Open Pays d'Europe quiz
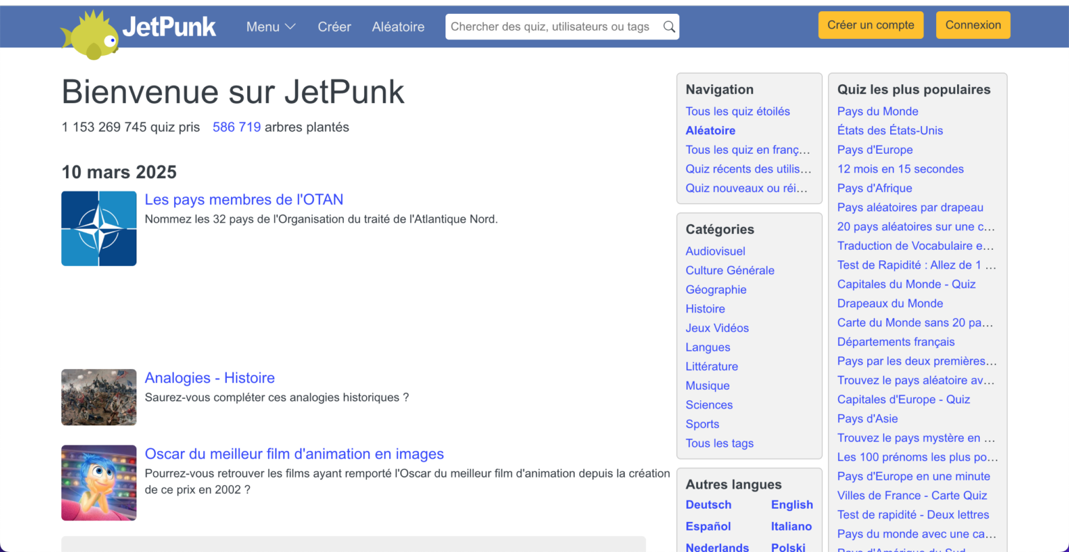This screenshot has width=1069, height=552. coord(875,150)
